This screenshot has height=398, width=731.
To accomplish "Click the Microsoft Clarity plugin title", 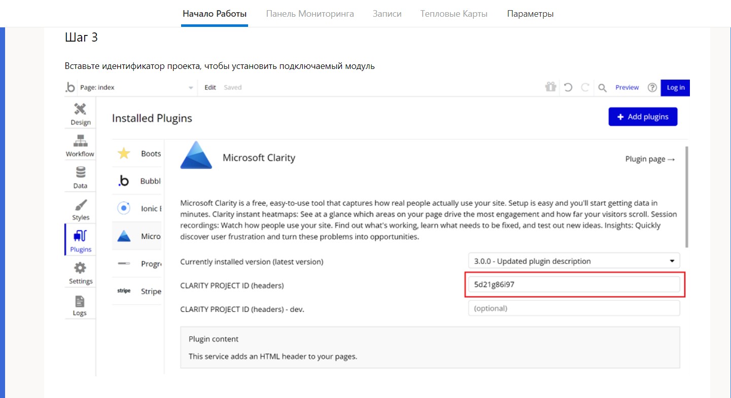I will pos(259,158).
